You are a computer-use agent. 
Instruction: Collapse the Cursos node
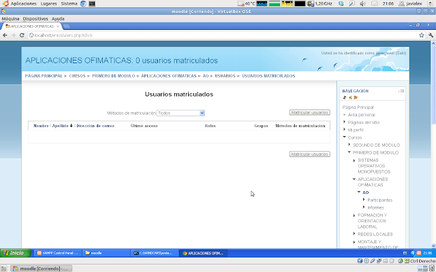pyautogui.click(x=345, y=137)
